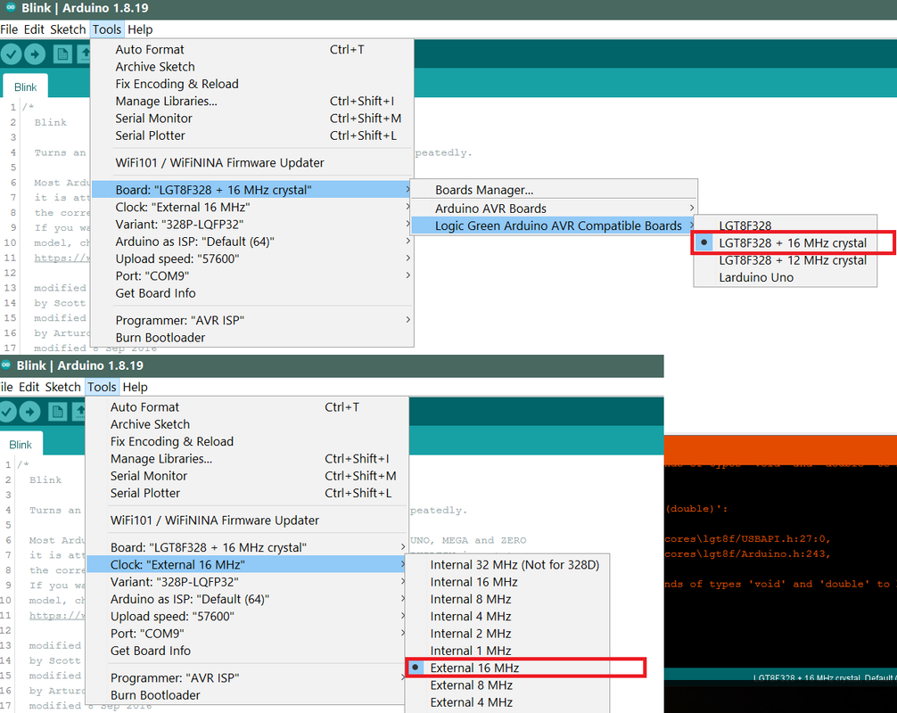The height and width of the screenshot is (713, 897).
Task: Expand Arduino AVR Boards submenu
Action: pyautogui.click(x=554, y=209)
